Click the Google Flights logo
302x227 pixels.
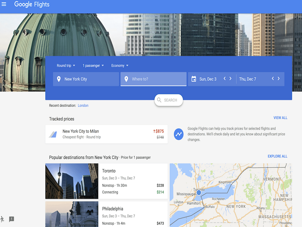pos(32,5)
